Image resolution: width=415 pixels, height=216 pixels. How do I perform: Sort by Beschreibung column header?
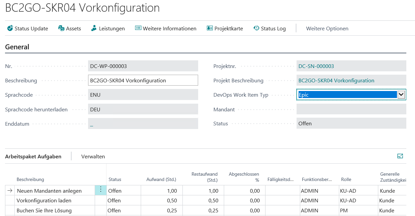[x=30, y=179]
